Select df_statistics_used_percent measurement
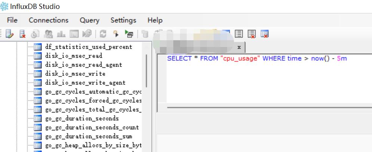Viewport: 372px width, 152px height. point(89,47)
